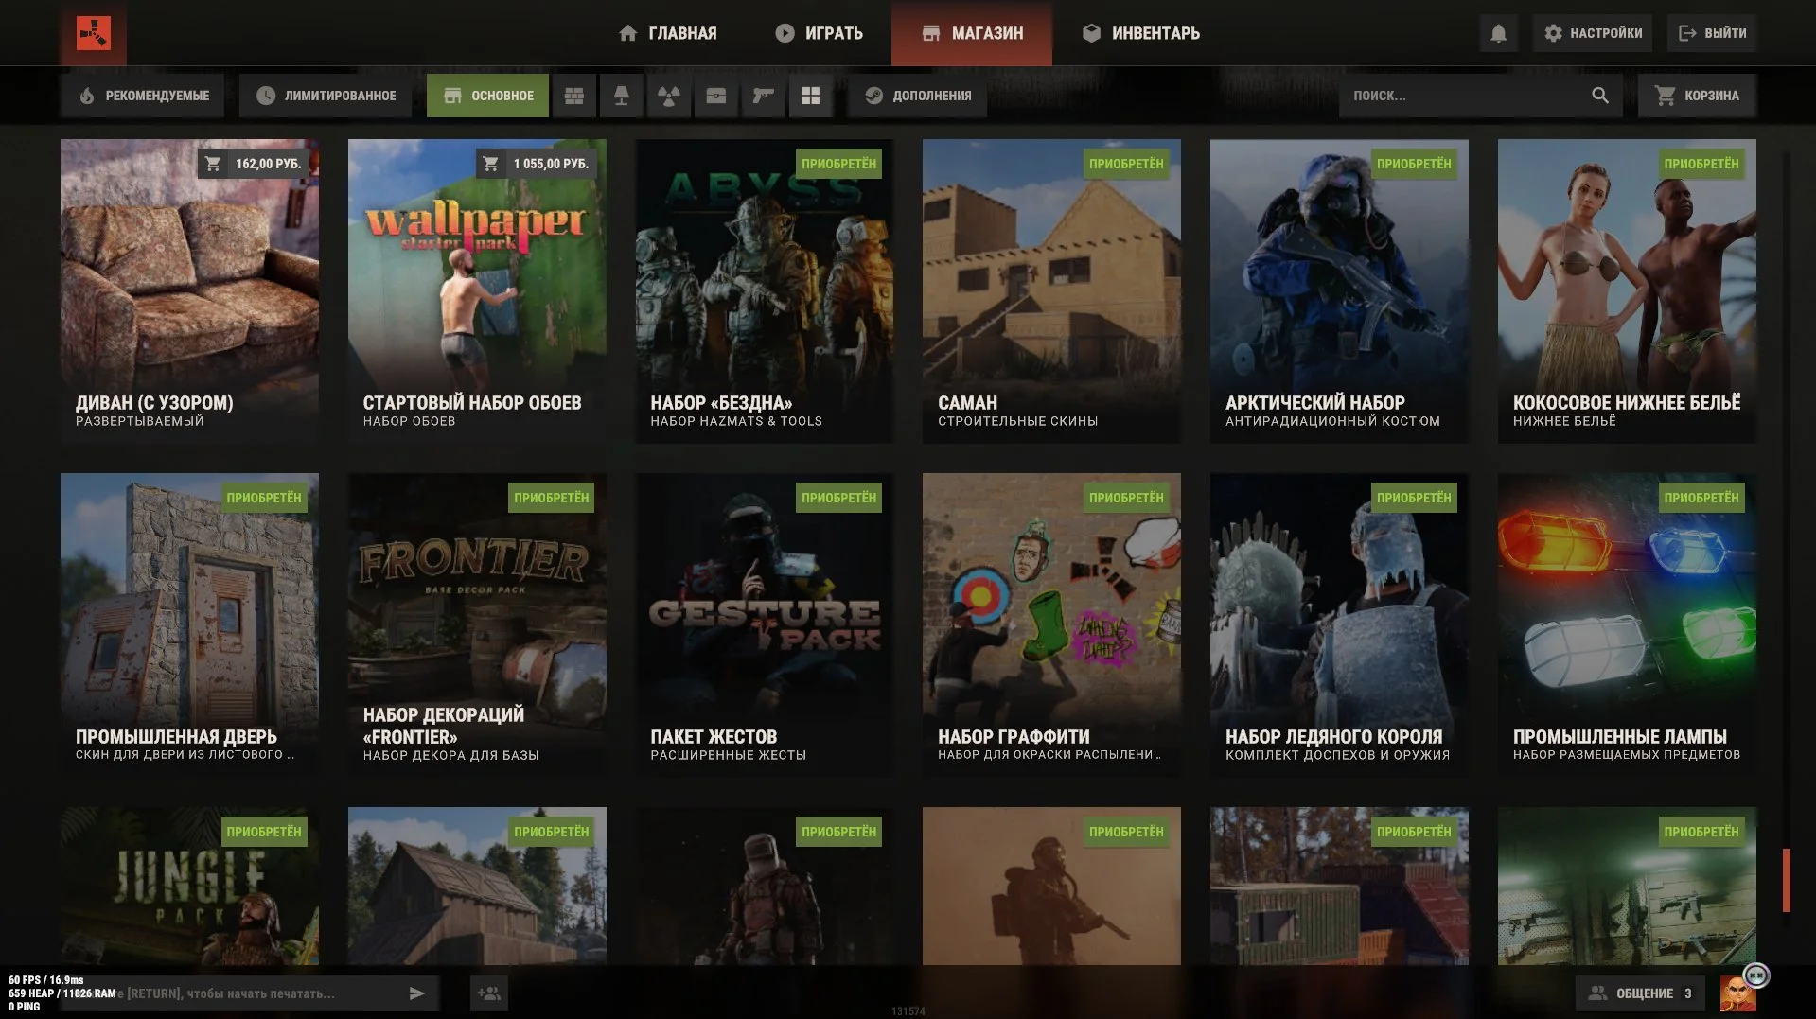The height and width of the screenshot is (1019, 1816).
Task: Add the wallpaper starter pack for 1 055,00 руб.
Action: [x=537, y=164]
